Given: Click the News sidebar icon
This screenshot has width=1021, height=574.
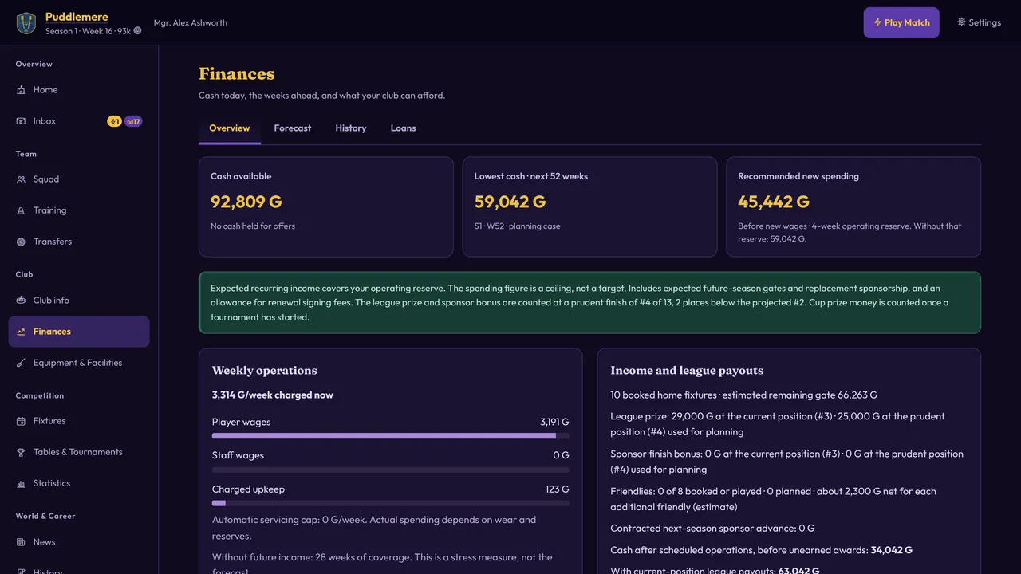Looking at the screenshot, I should pos(21,542).
